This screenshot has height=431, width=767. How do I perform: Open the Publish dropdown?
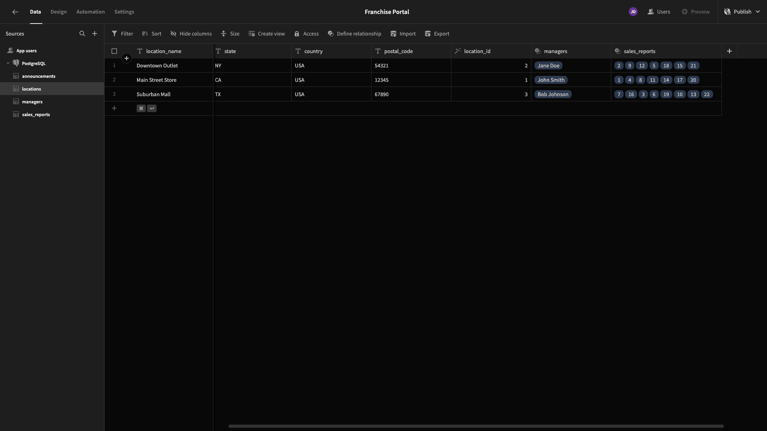coord(742,12)
